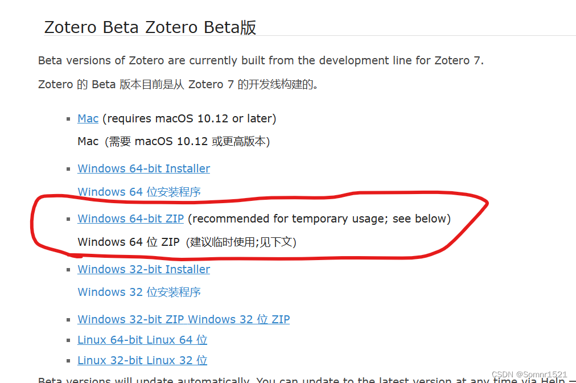Open the Windows 32-bit Installer link
The height and width of the screenshot is (383, 576).
click(x=143, y=269)
